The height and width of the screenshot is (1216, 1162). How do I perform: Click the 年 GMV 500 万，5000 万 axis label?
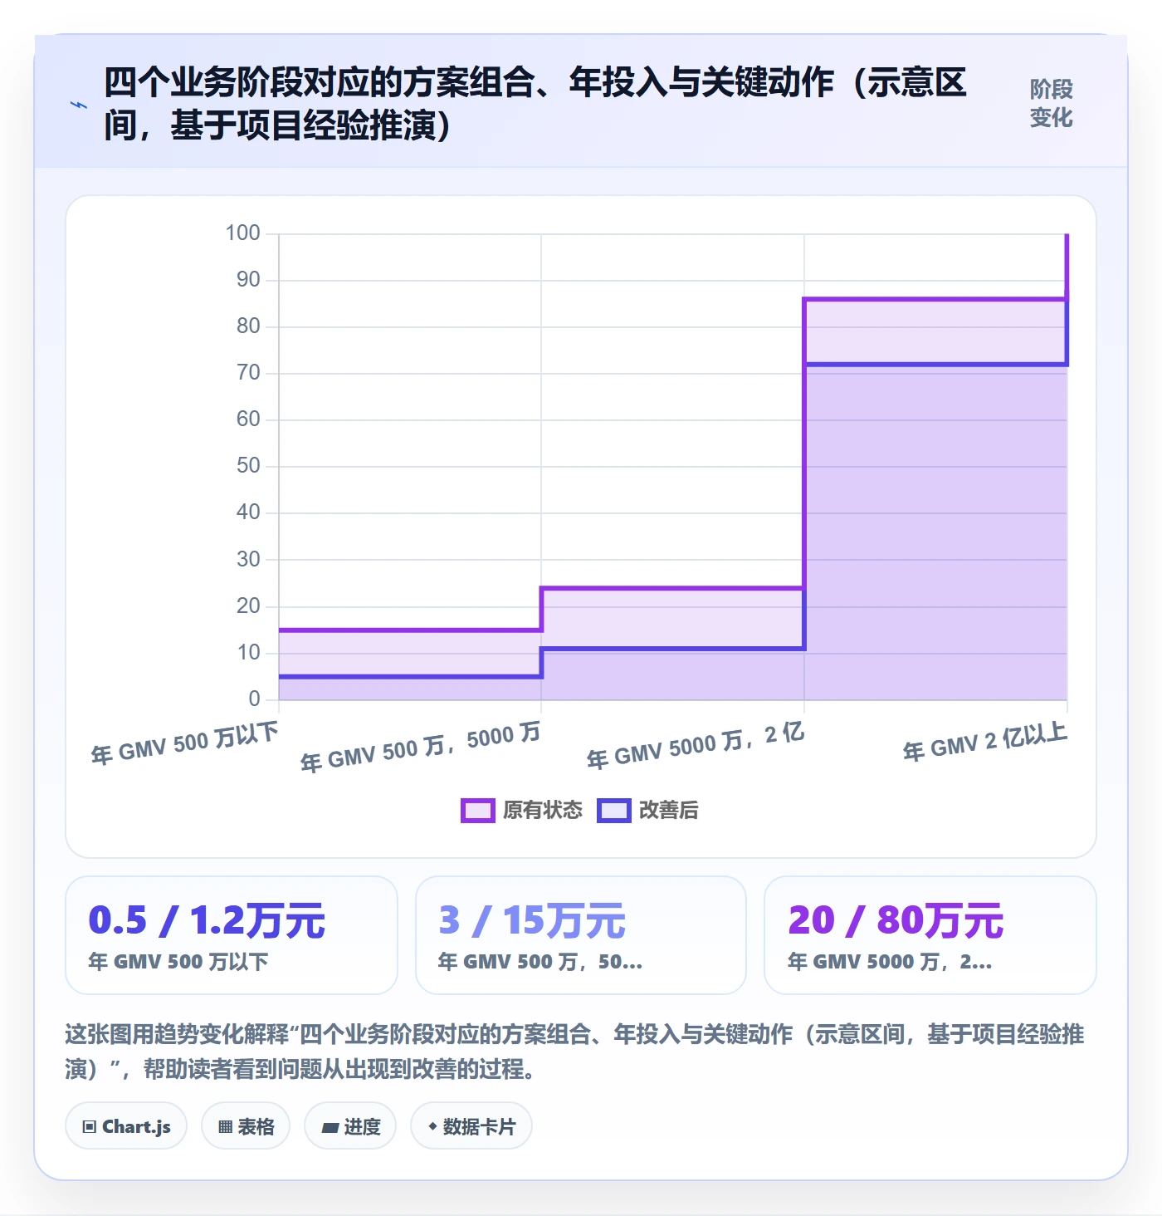point(421,747)
